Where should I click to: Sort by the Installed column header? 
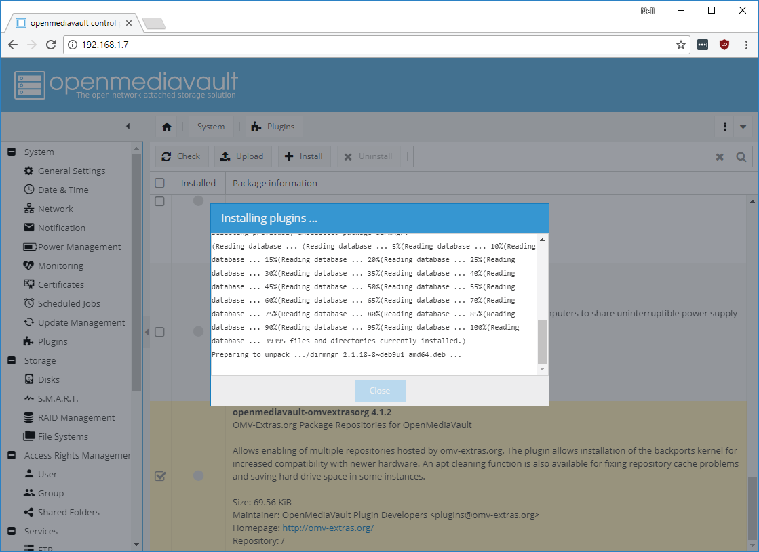point(198,183)
